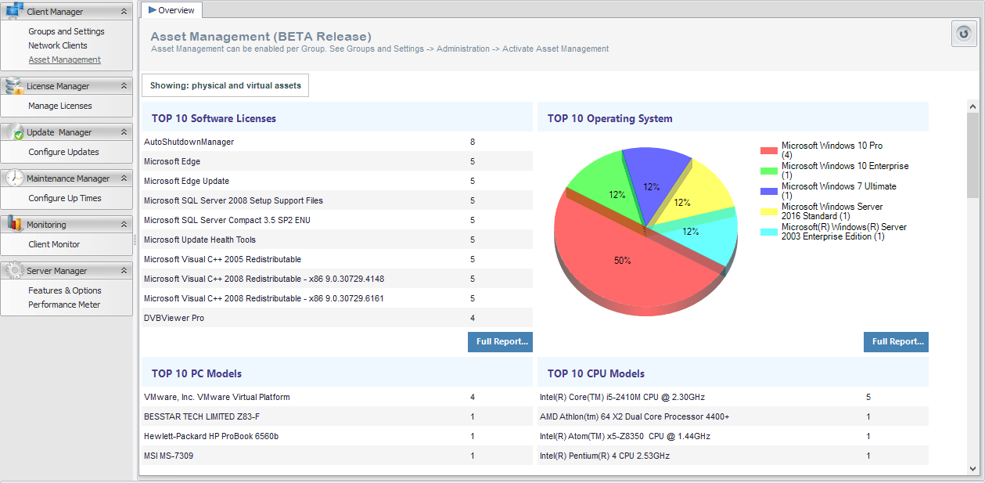Click the Monitoring chart icon
985x483 pixels.
pos(14,225)
